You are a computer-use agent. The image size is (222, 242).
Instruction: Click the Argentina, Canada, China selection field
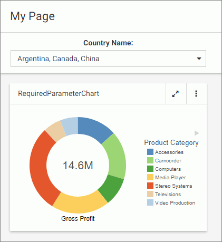[x=108, y=59]
